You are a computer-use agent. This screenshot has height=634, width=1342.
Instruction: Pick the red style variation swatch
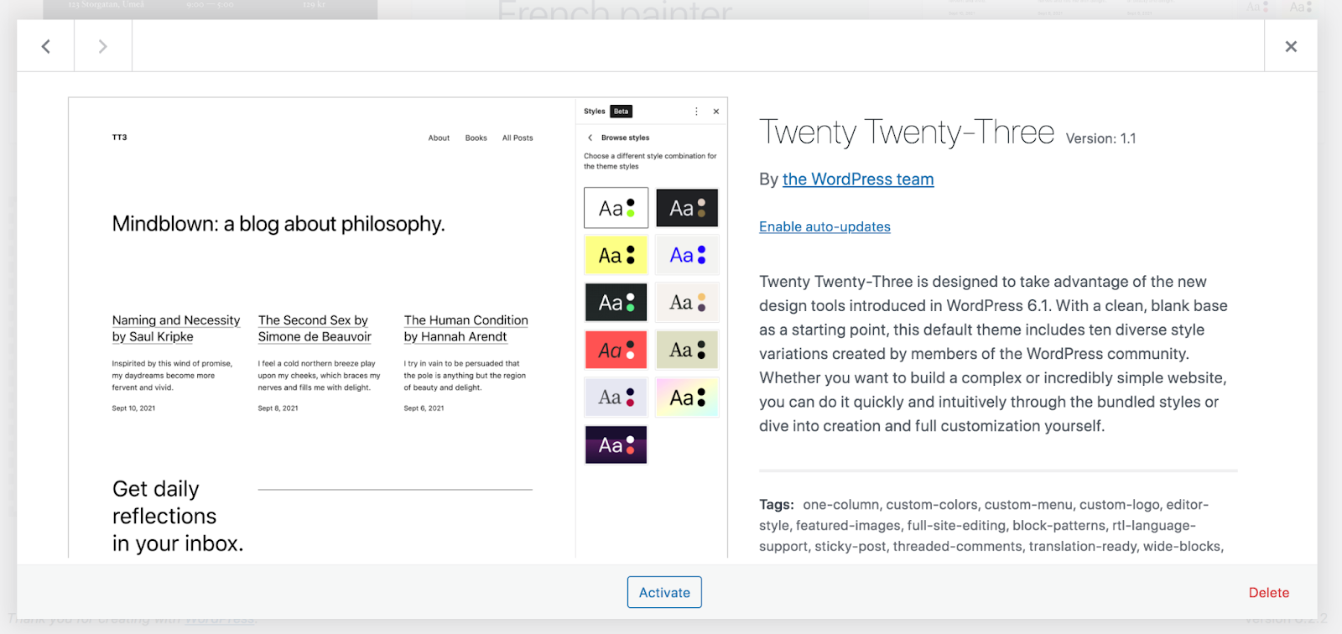616,350
